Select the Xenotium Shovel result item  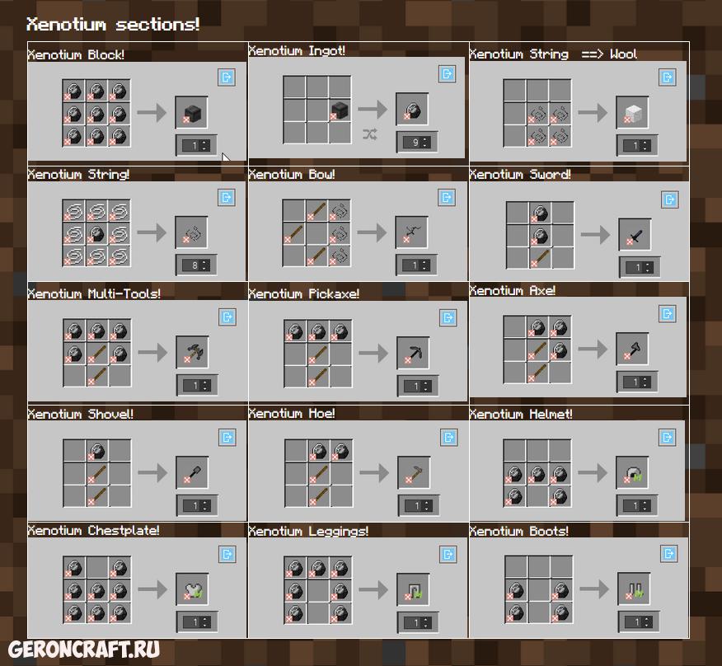point(192,472)
